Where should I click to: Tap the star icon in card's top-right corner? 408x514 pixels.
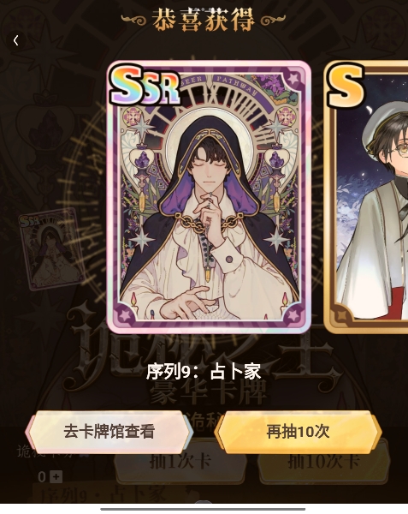pos(293,79)
